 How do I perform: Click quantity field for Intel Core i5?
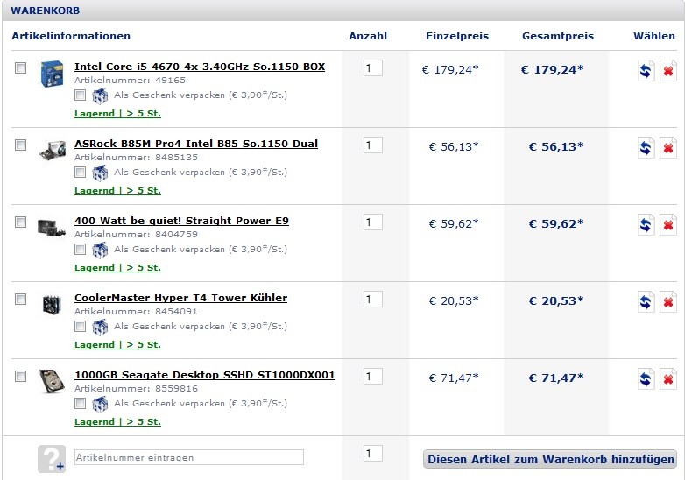click(372, 68)
